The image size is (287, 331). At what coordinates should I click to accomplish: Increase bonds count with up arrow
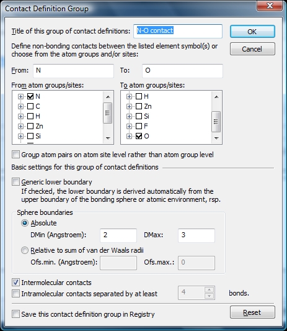[x=209, y=289]
